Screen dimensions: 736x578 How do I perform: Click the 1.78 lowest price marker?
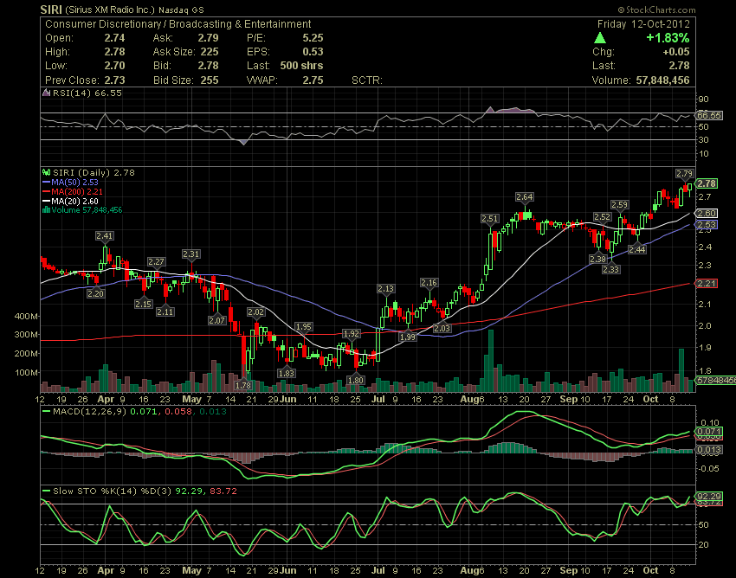click(x=243, y=385)
